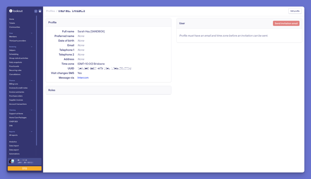Open Recurring rules

(15, 70)
